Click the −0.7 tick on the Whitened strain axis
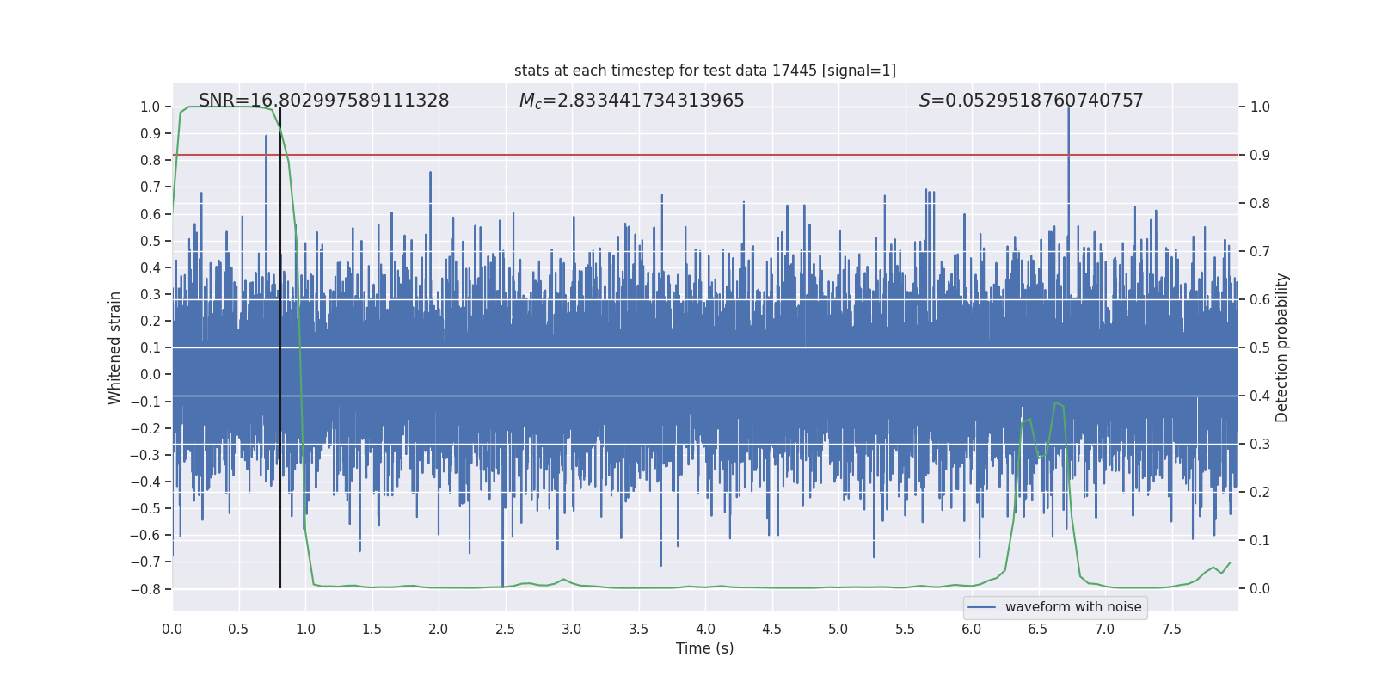1376x688 pixels. point(145,562)
